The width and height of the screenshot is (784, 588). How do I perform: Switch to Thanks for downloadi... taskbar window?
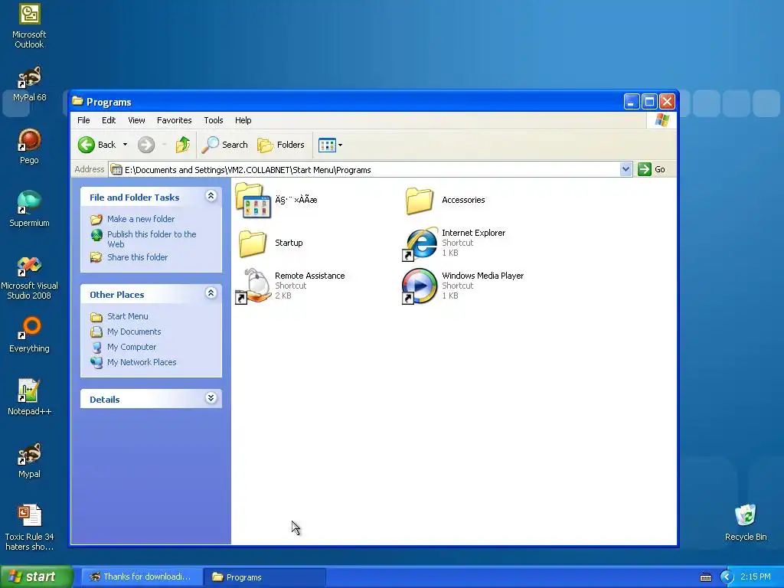tap(142, 577)
